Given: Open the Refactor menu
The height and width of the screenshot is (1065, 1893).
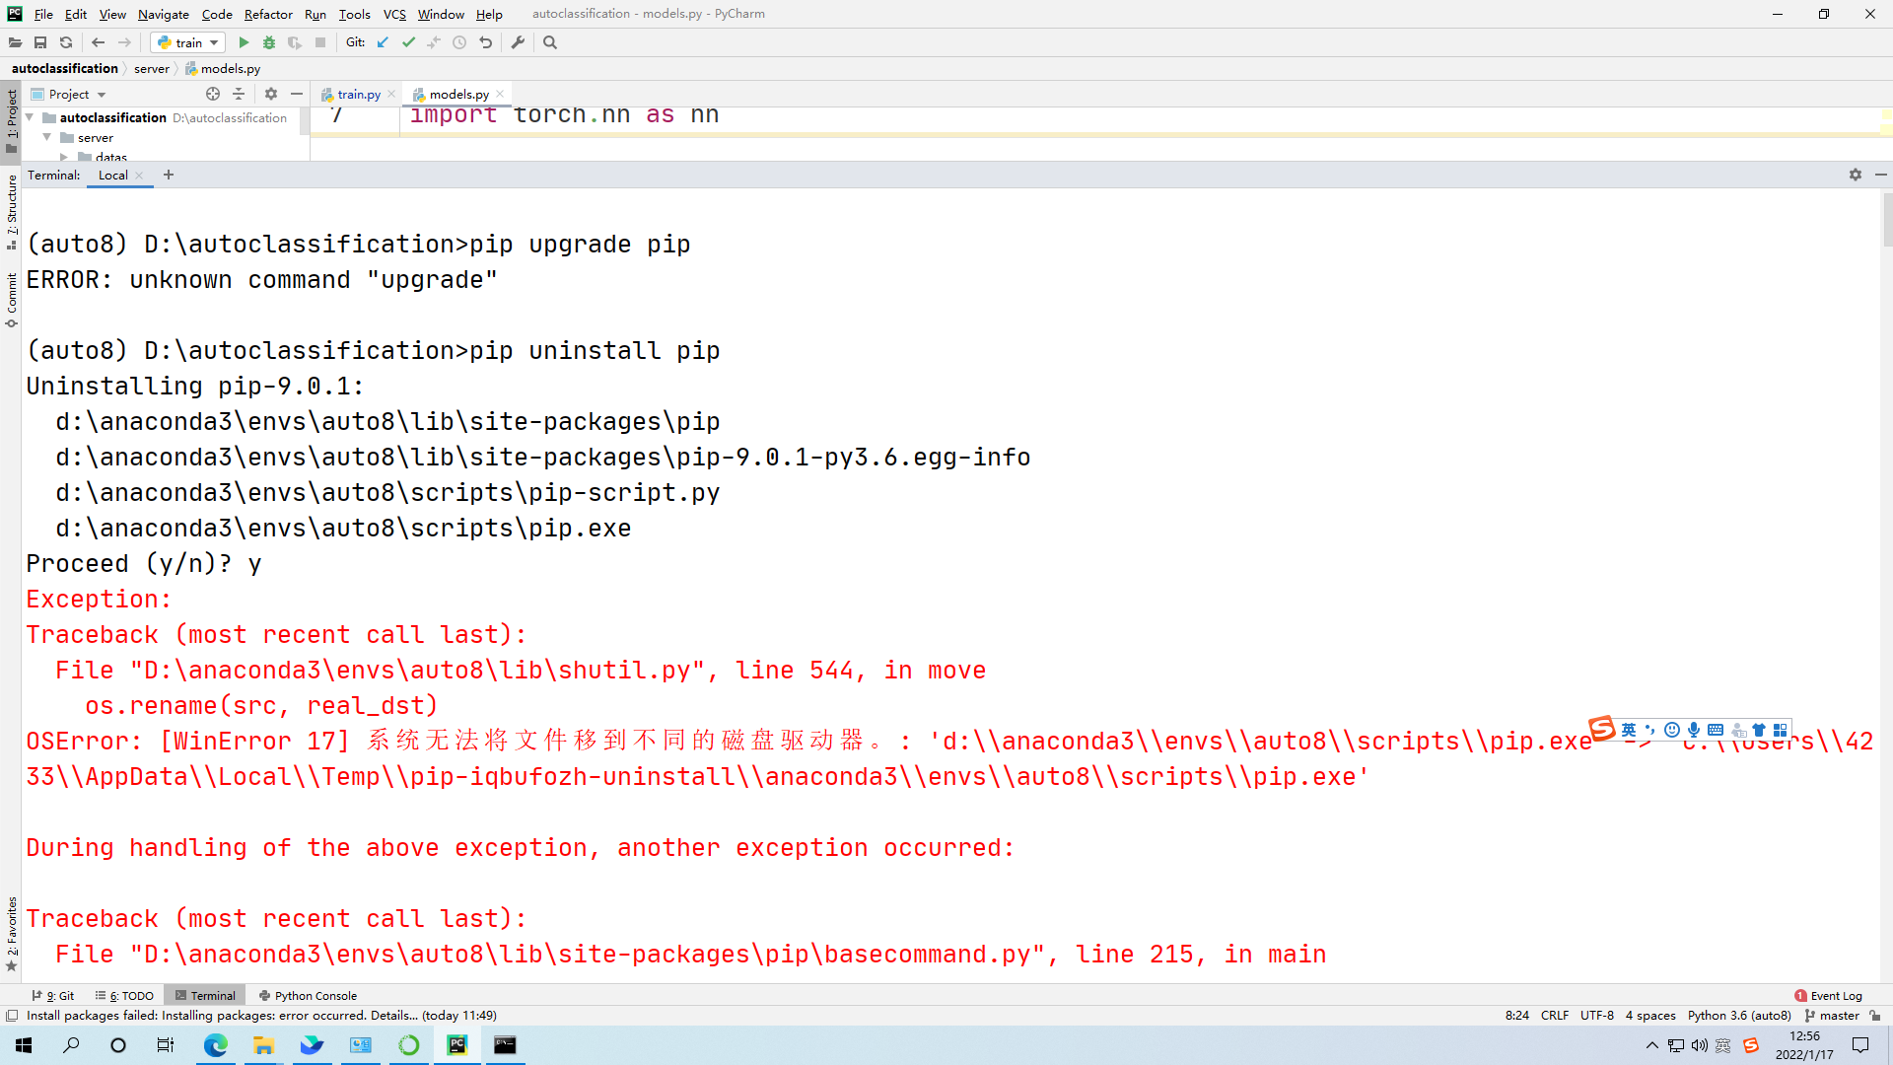Looking at the screenshot, I should (x=268, y=14).
